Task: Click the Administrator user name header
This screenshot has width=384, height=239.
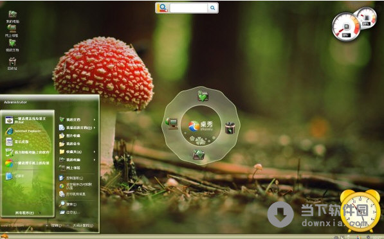Action: [15, 102]
